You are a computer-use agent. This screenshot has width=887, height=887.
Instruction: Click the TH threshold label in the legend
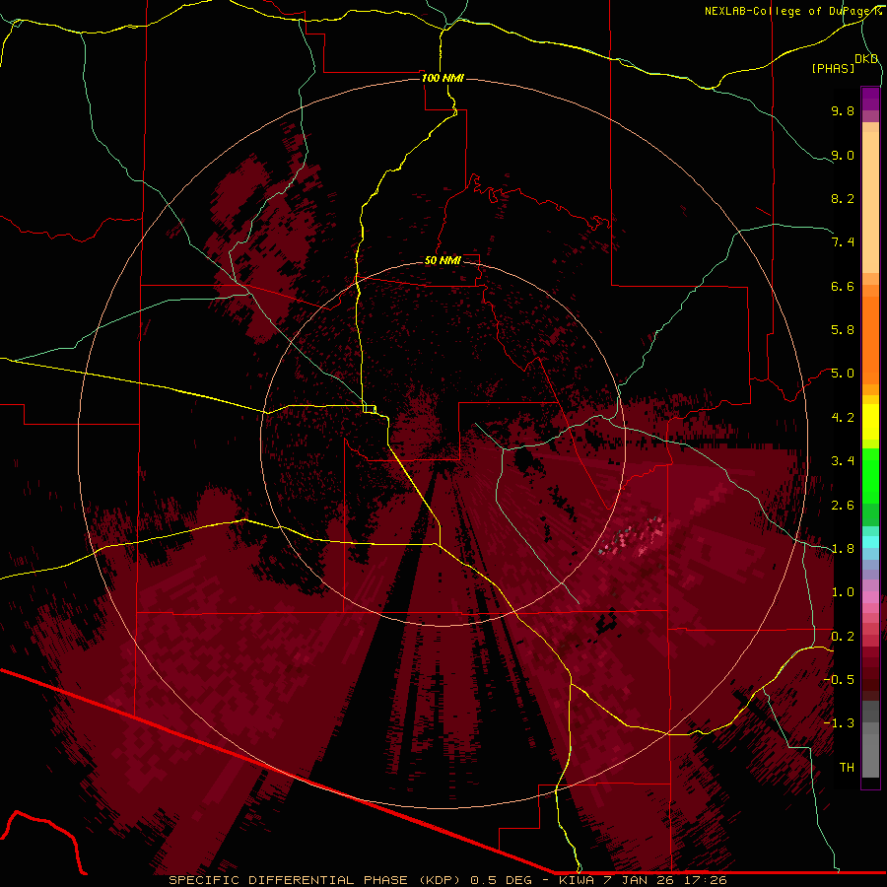tap(847, 768)
